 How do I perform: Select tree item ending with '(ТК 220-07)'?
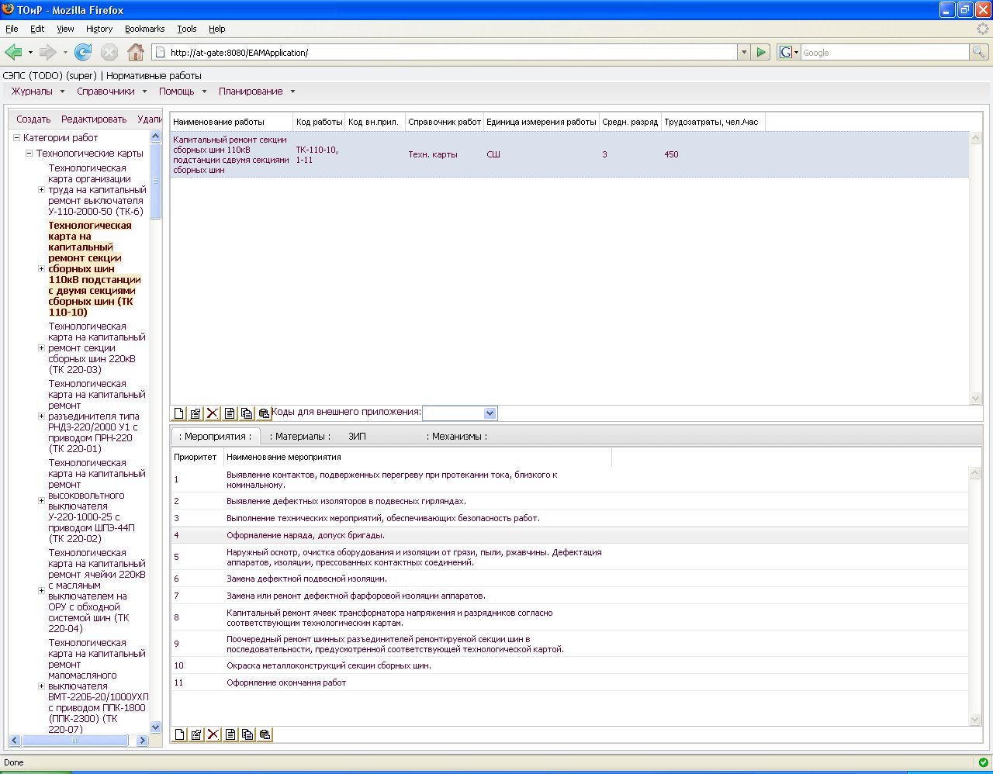[x=98, y=686]
